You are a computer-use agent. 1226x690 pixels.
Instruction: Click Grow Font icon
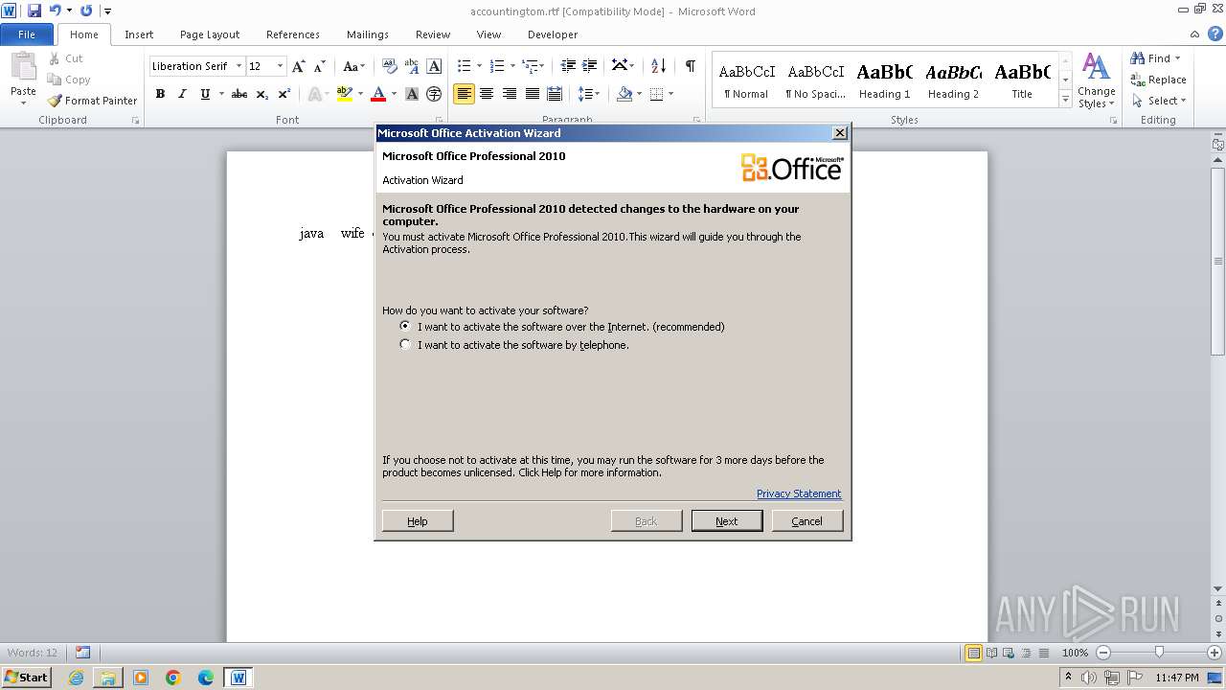coord(299,66)
